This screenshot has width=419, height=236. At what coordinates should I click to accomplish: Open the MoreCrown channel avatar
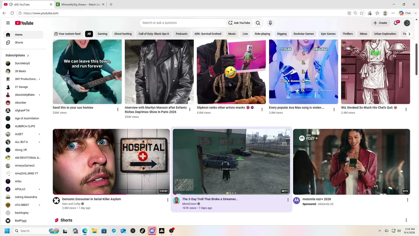click(176, 201)
